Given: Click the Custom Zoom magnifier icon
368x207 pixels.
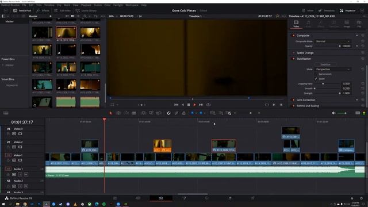Looking at the screenshot, I should click(228, 113).
